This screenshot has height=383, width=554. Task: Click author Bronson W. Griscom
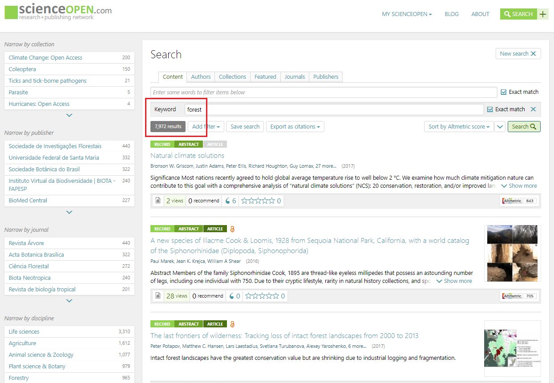172,166
